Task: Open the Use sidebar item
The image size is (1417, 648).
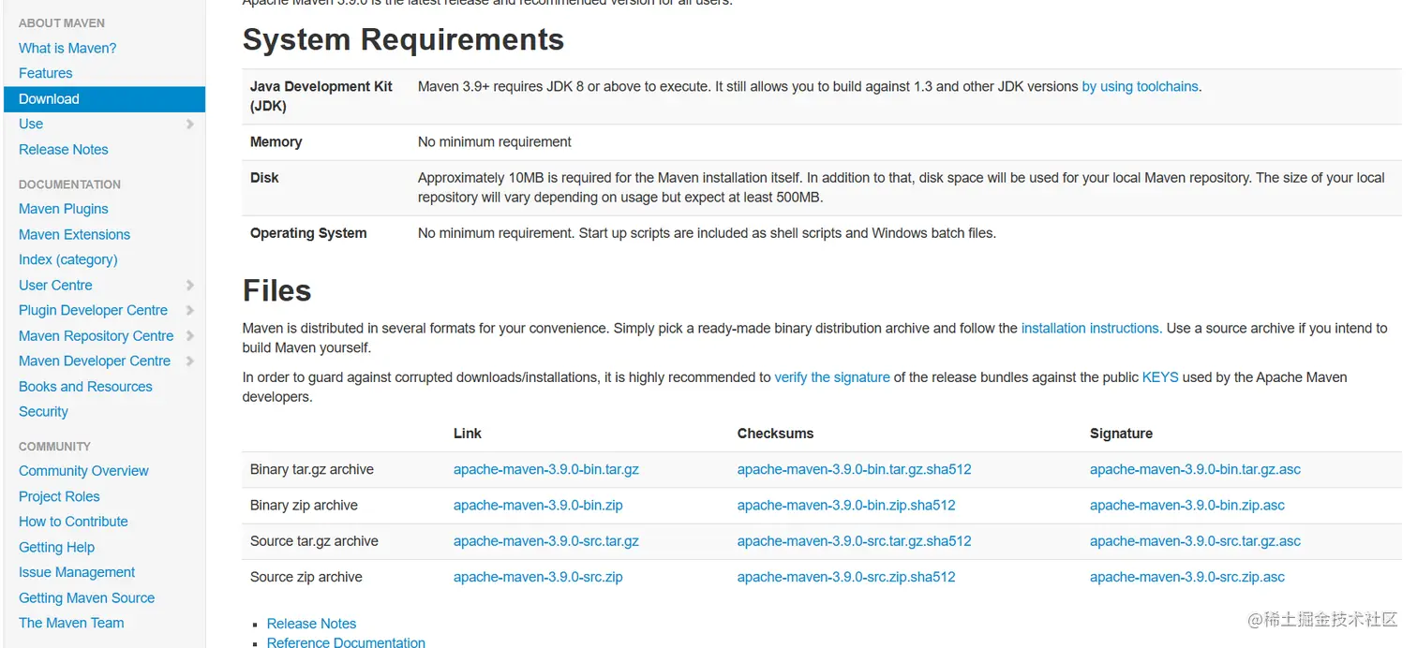Action: 31,124
